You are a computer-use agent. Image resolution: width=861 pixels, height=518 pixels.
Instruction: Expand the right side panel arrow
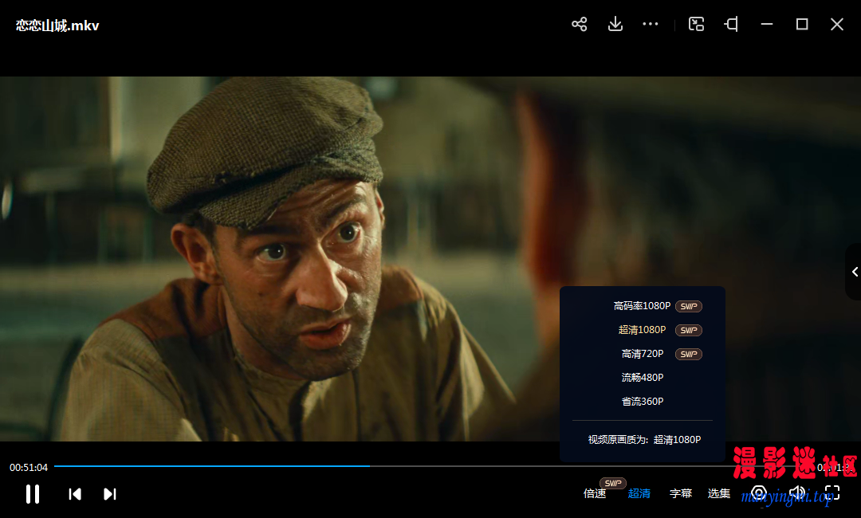click(x=855, y=272)
